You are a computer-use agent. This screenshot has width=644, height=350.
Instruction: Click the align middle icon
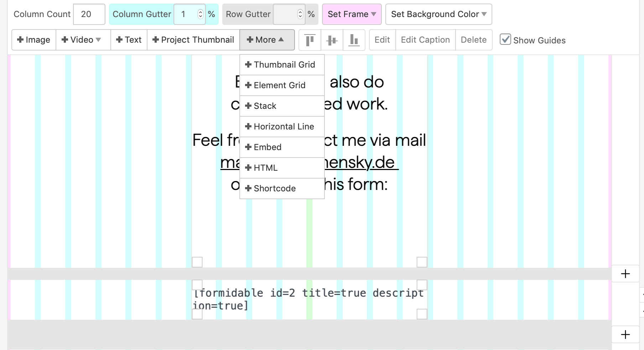(x=332, y=40)
